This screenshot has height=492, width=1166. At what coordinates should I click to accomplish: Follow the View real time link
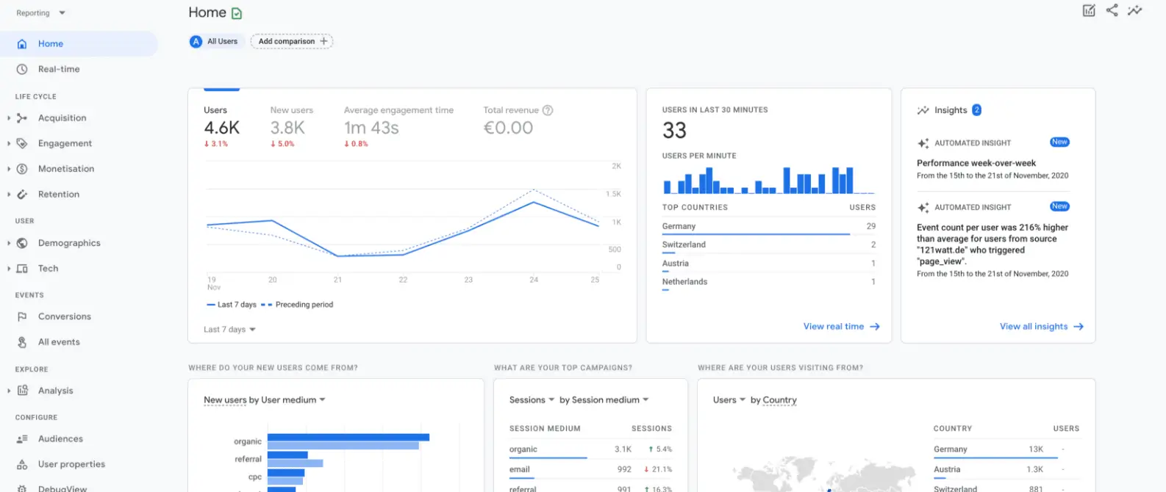pos(841,327)
